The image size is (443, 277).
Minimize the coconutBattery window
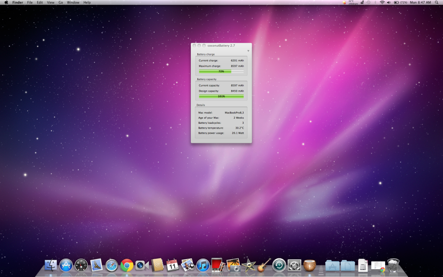[x=199, y=45]
